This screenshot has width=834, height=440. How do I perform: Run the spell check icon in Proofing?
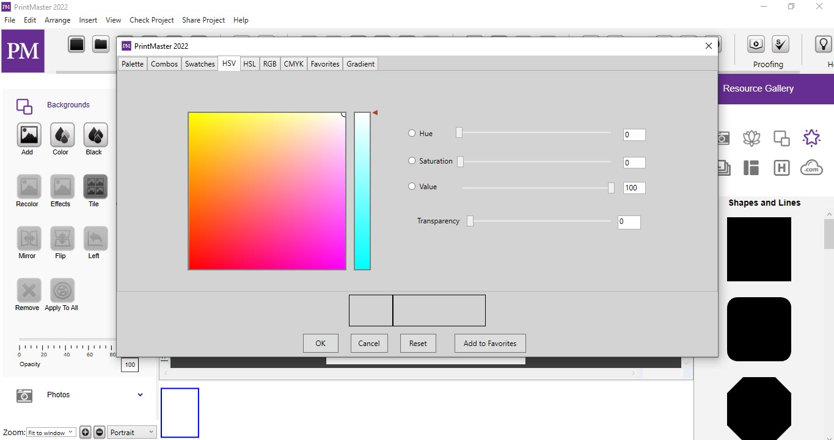pos(780,44)
